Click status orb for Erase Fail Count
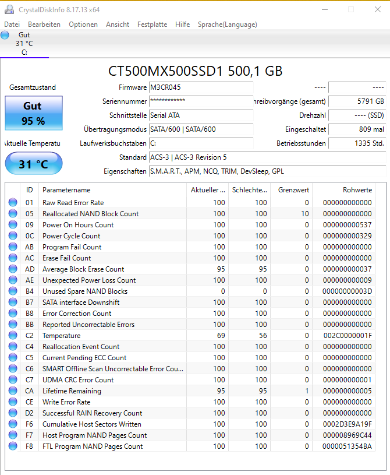This screenshot has width=390, height=475. [x=13, y=258]
